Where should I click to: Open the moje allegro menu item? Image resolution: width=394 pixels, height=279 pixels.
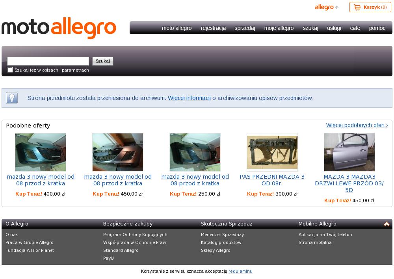click(279, 28)
